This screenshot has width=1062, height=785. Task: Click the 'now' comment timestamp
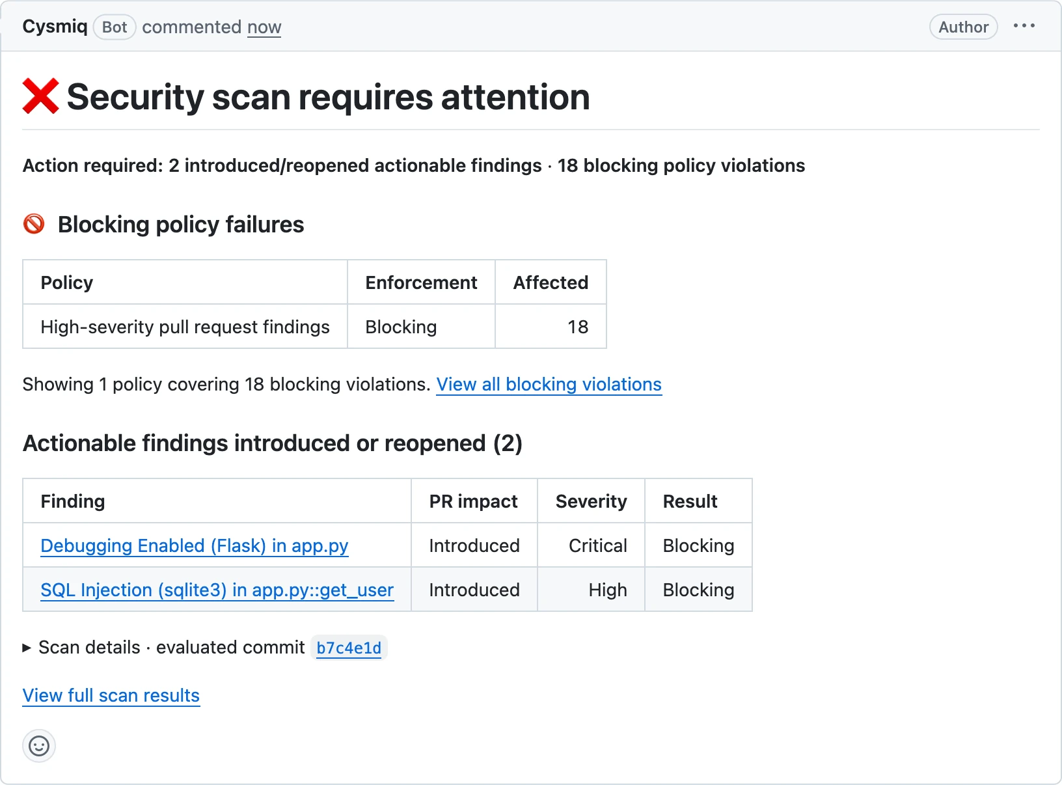[x=264, y=27]
